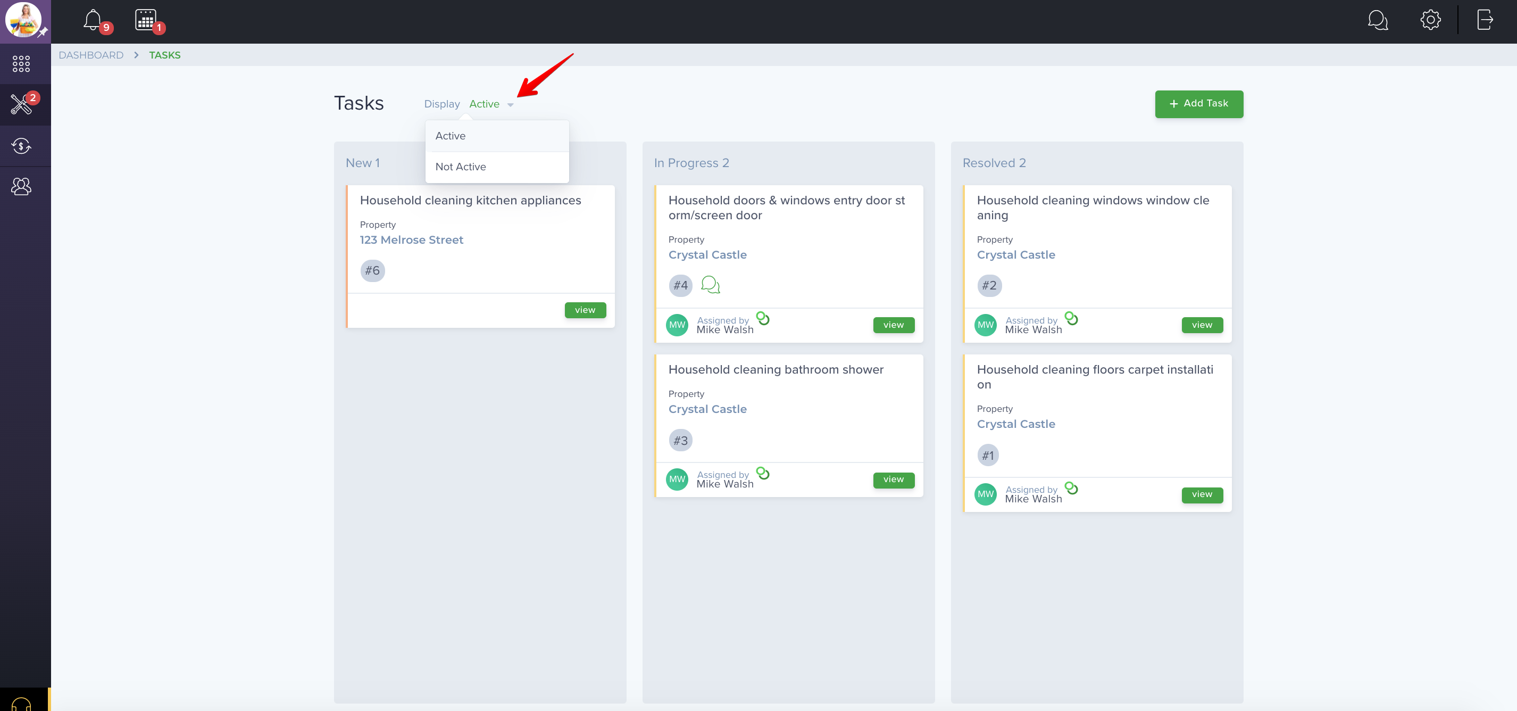The image size is (1517, 711).
Task: Select Not Active from the display menu
Action: pyautogui.click(x=497, y=167)
